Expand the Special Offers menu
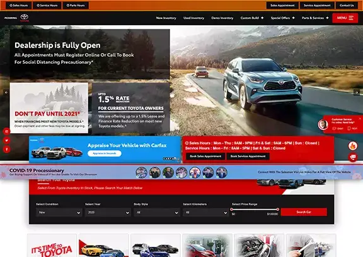 click(x=283, y=18)
